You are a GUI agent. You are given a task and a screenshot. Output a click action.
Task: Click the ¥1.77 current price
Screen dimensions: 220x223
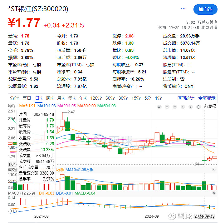point(24,22)
